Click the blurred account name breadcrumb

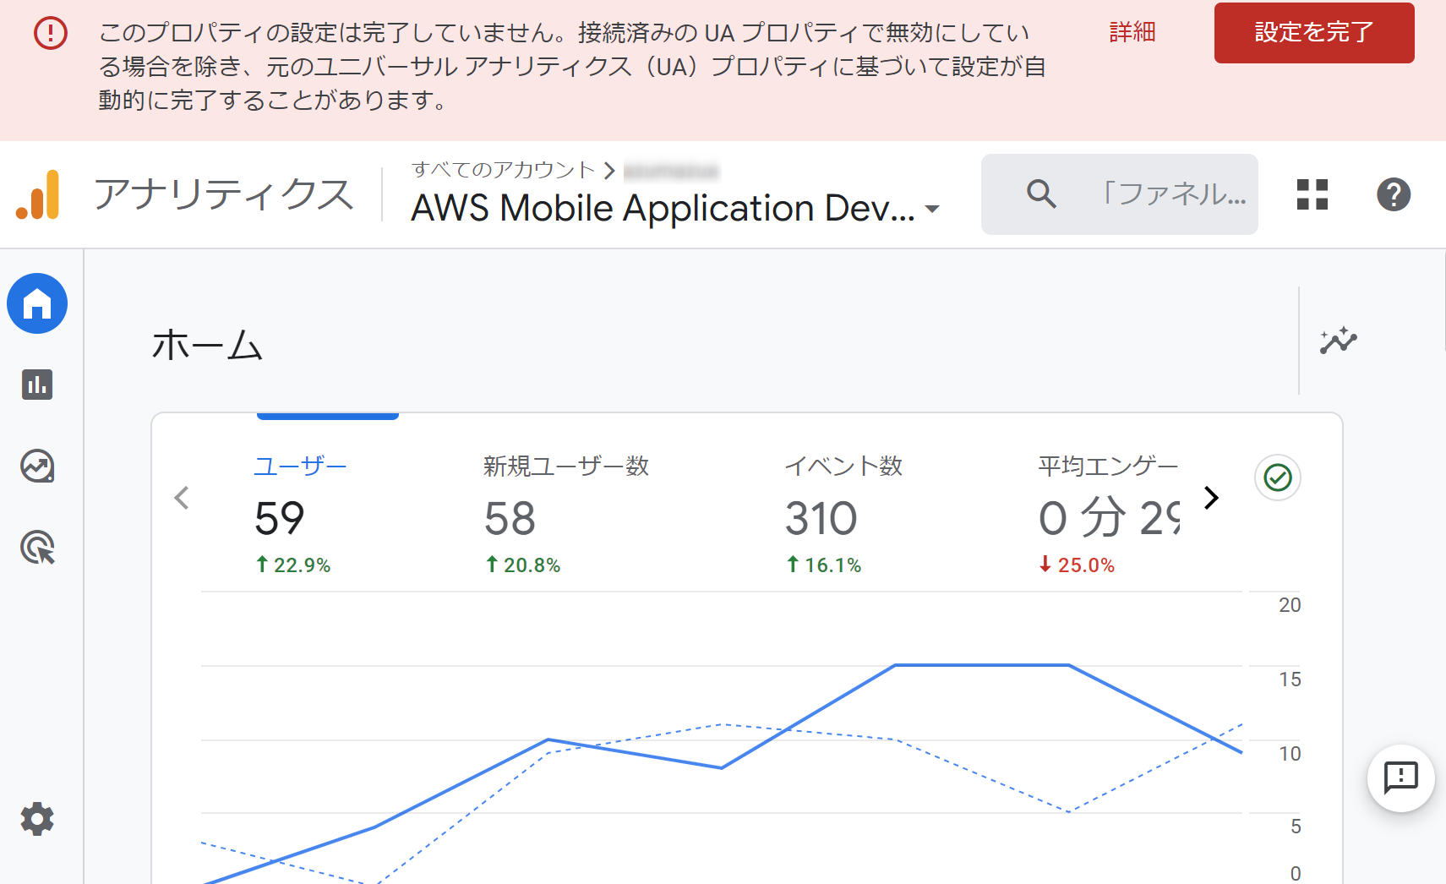pyautogui.click(x=671, y=172)
